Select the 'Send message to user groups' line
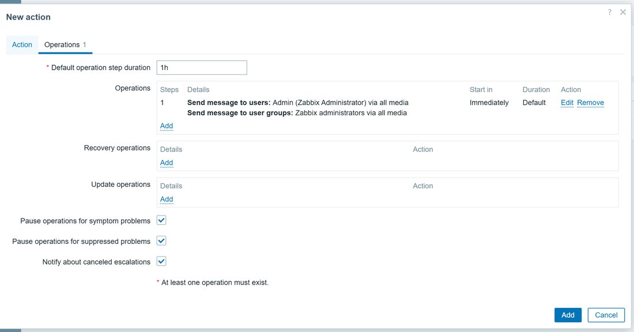 (x=297, y=113)
